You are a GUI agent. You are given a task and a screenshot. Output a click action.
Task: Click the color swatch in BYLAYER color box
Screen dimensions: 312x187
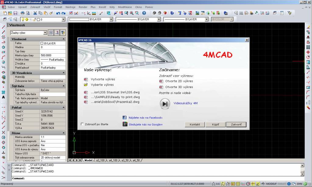click(x=79, y=19)
